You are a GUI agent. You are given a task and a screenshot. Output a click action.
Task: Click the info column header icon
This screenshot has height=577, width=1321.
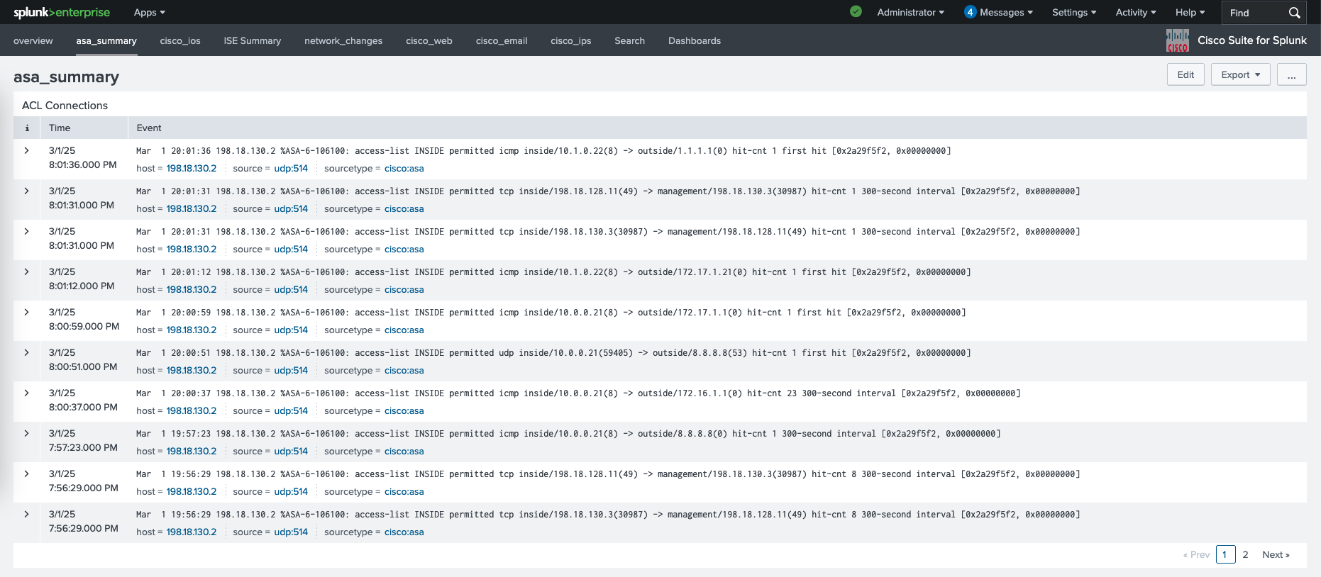[27, 128]
